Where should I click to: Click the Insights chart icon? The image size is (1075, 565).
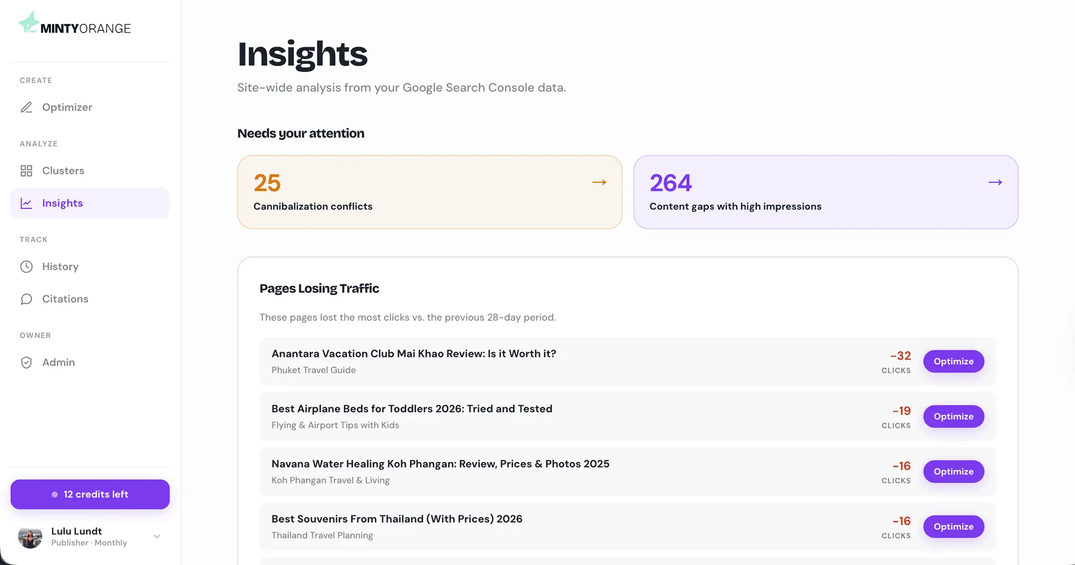point(26,203)
